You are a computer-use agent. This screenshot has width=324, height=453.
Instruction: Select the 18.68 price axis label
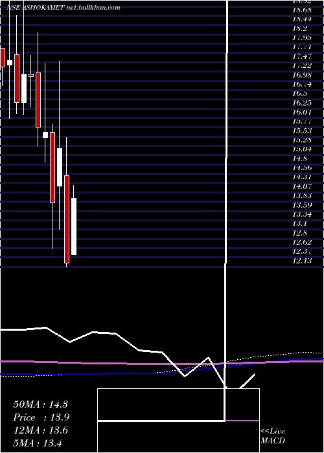pyautogui.click(x=302, y=10)
